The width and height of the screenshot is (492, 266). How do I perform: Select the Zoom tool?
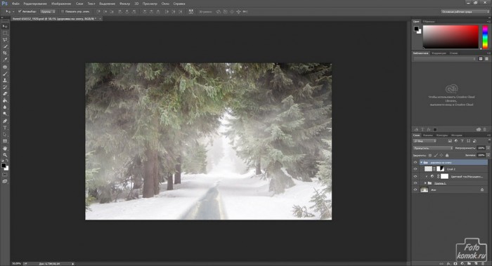(5, 155)
